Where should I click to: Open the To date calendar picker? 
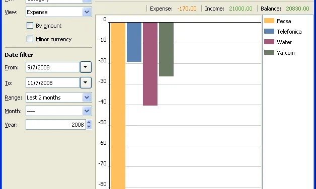click(86, 82)
